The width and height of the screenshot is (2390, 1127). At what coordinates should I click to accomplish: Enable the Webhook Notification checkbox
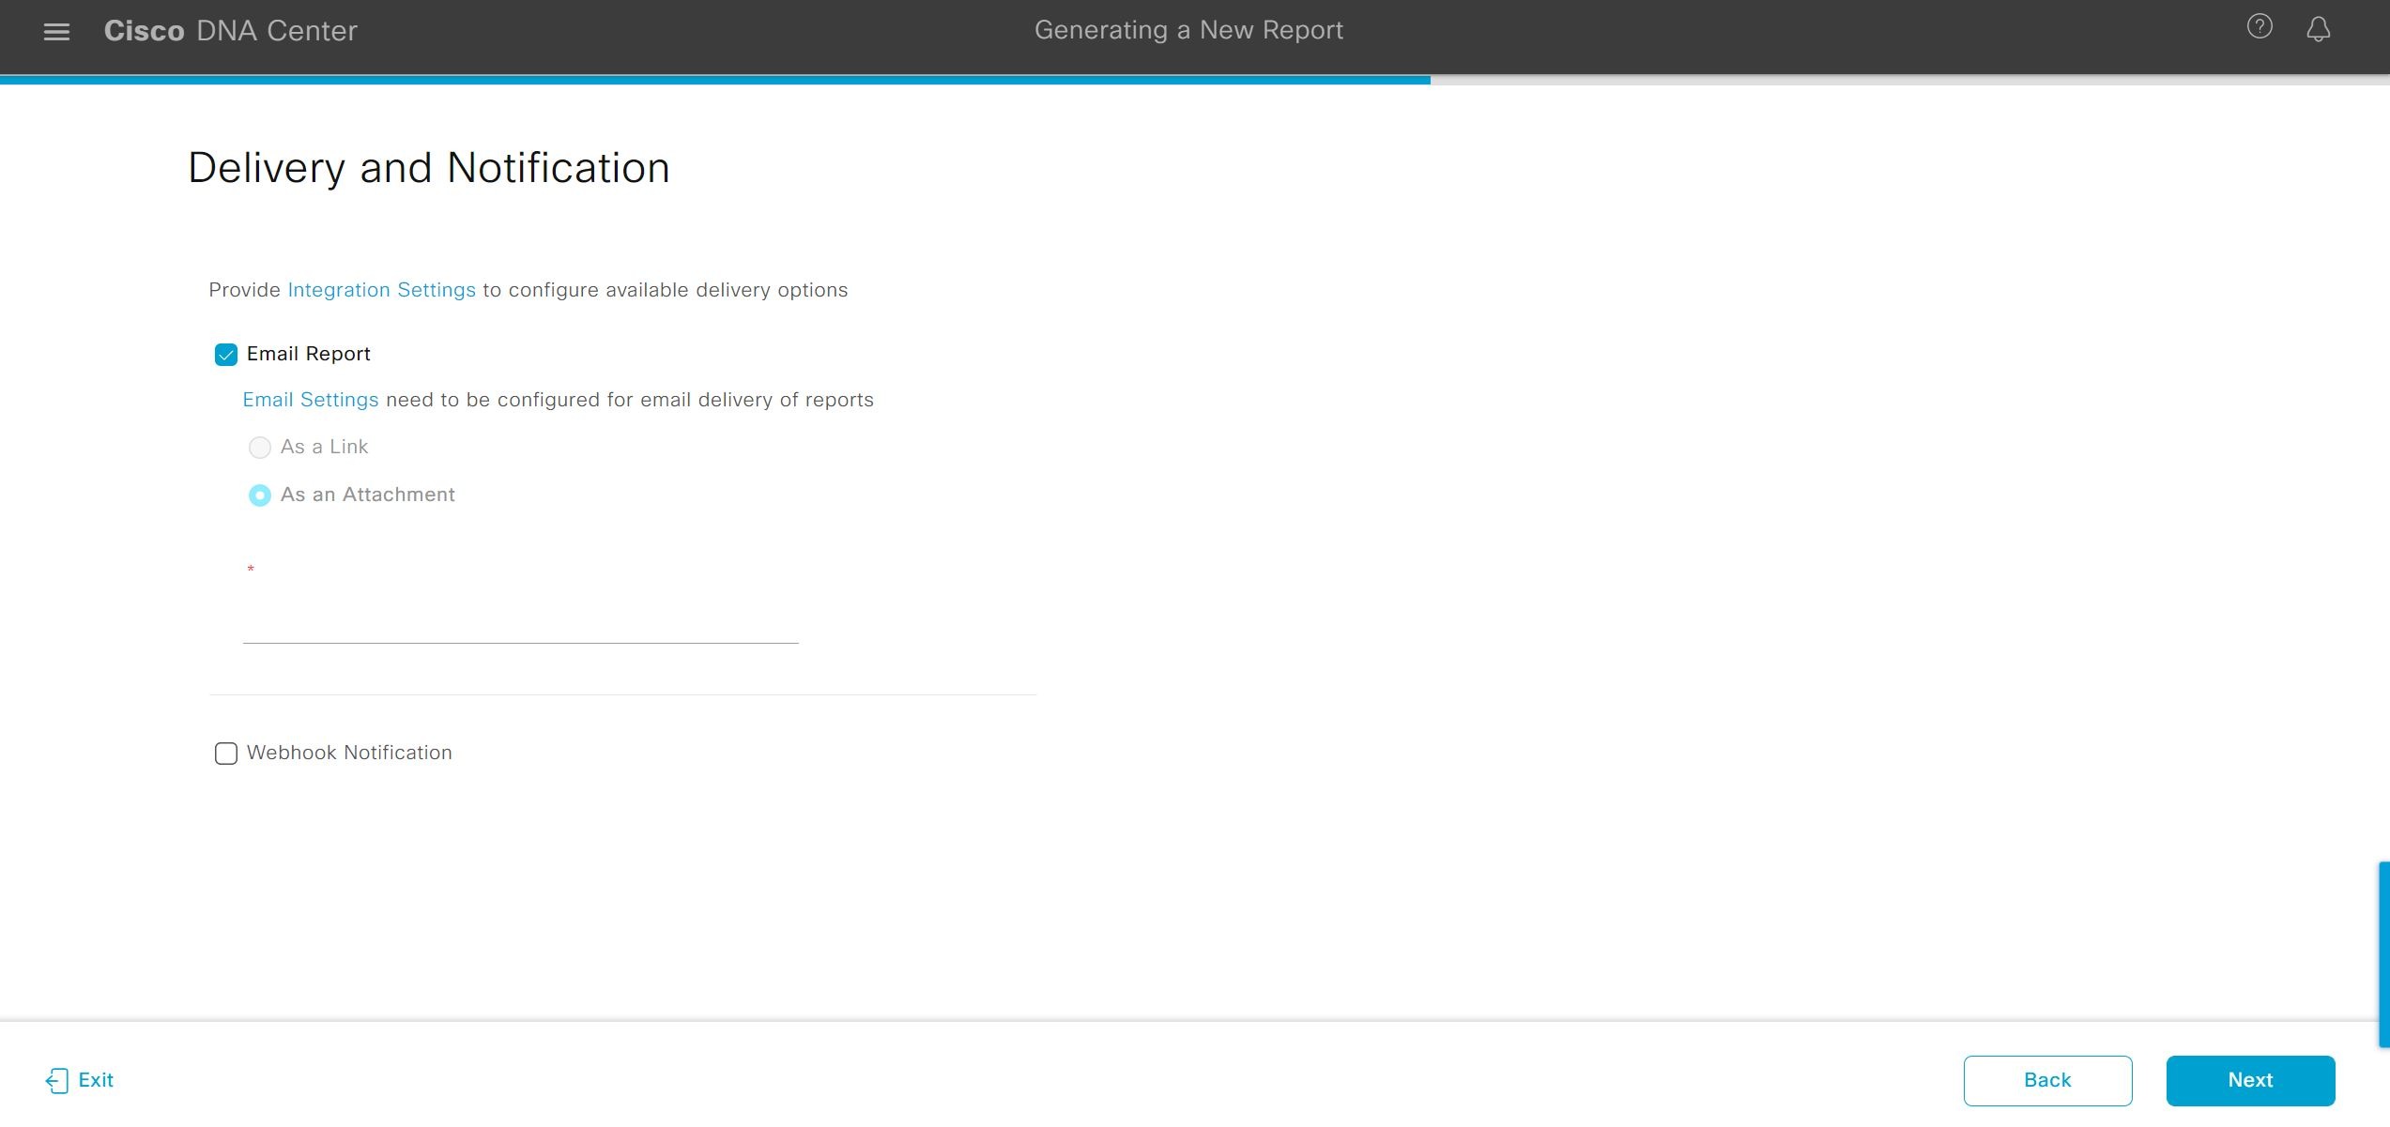225,753
